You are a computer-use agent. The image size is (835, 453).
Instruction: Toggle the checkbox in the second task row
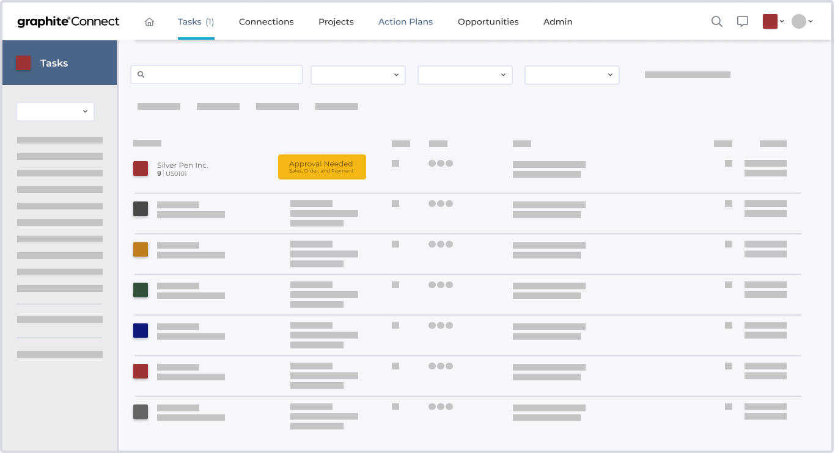[395, 203]
